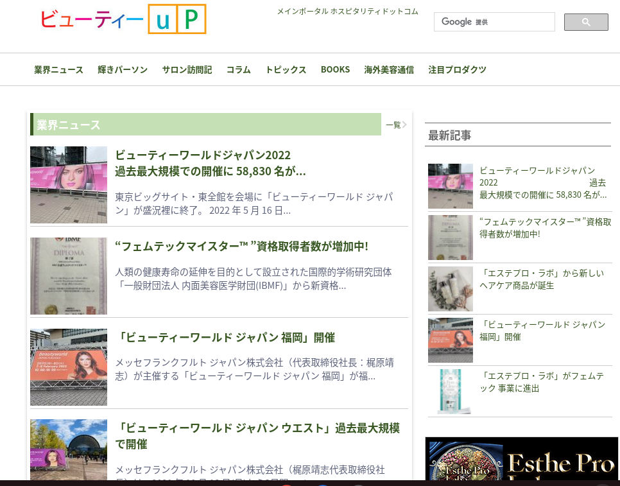The image size is (620, 486).
Task: Click sidebar pink billboard thumbnail
Action: (451, 186)
